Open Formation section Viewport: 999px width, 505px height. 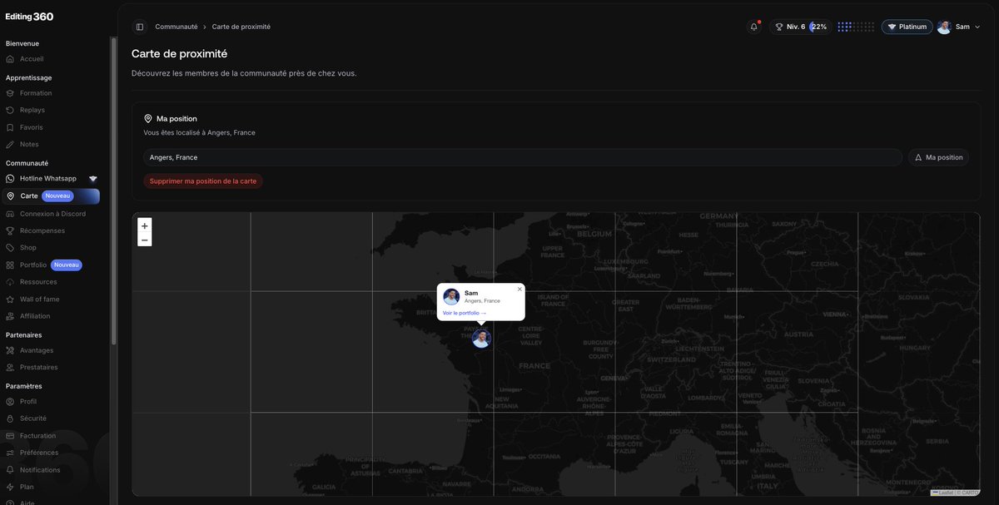pos(36,93)
